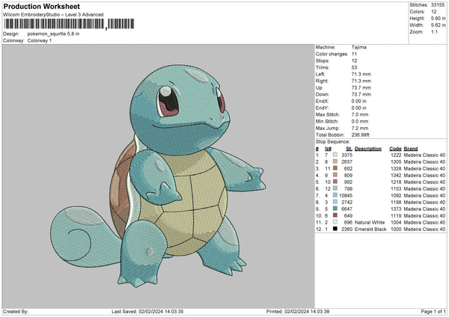Viewport: 449px width, 317px height.
Task: Select stitch count 3375 in stop 1
Action: [346, 155]
